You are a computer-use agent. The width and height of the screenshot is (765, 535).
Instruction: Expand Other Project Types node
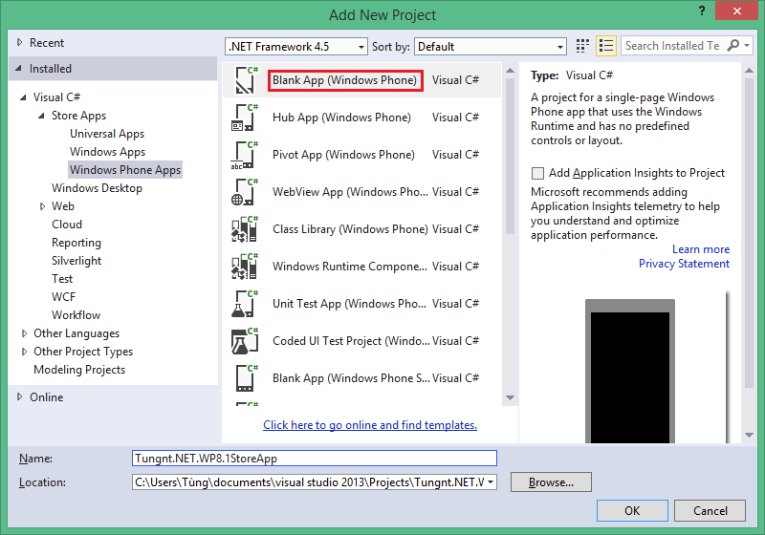pos(24,352)
